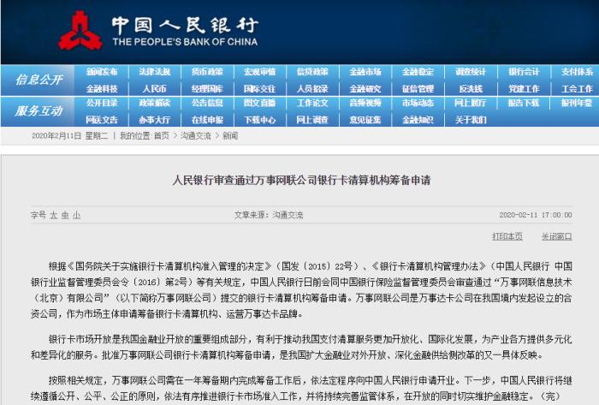The image size is (599, 405).
Task: Open the 银行会计 menu item
Action: point(524,72)
